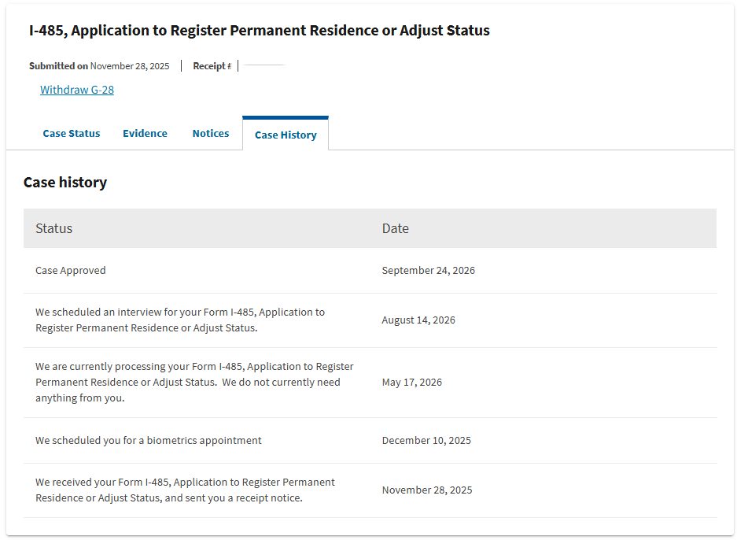The image size is (737, 540).
Task: Switch to the Evidence tab
Action: pyautogui.click(x=145, y=134)
